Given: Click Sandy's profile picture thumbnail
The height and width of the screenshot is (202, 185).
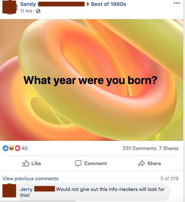Looking at the screenshot, I should [9, 7].
